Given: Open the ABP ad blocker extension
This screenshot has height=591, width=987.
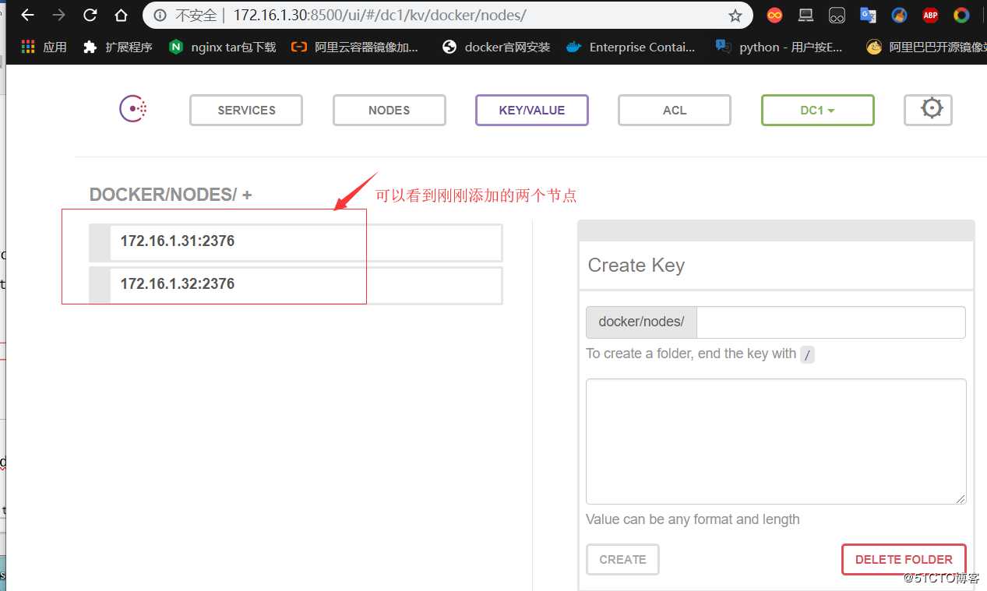Looking at the screenshot, I should [930, 15].
